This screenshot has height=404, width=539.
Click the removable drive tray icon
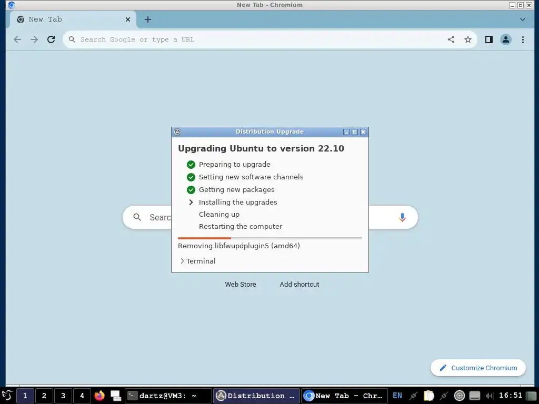pos(475,396)
